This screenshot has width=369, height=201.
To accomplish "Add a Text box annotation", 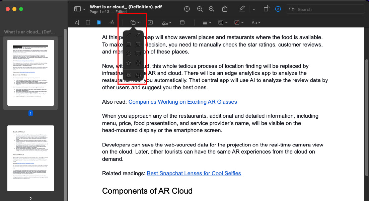I will coord(150,22).
